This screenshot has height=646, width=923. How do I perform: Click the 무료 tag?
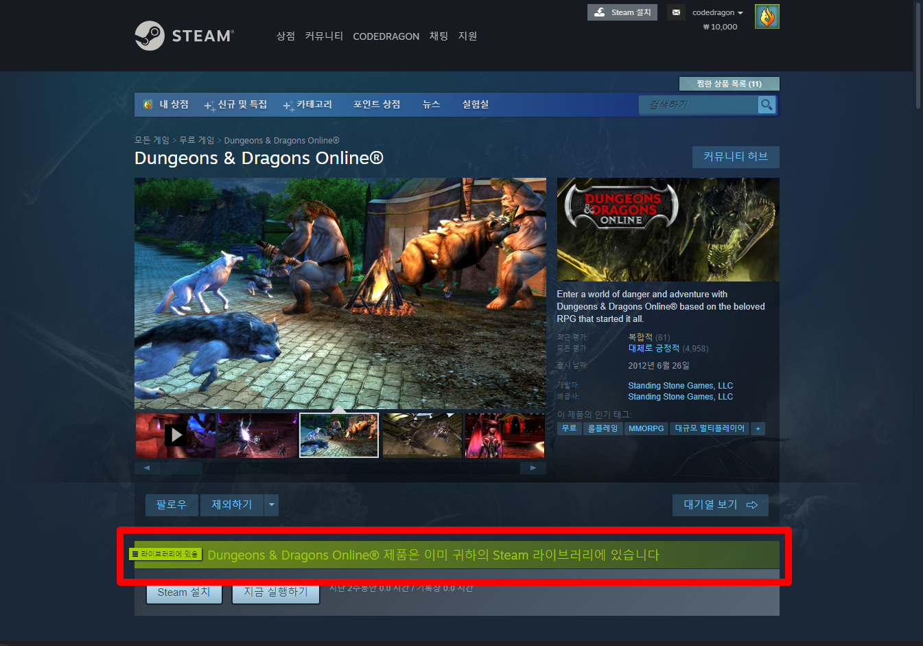569,428
